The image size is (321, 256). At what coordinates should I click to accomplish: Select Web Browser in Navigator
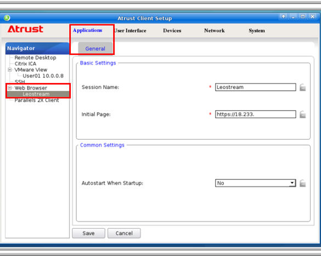tap(31, 88)
